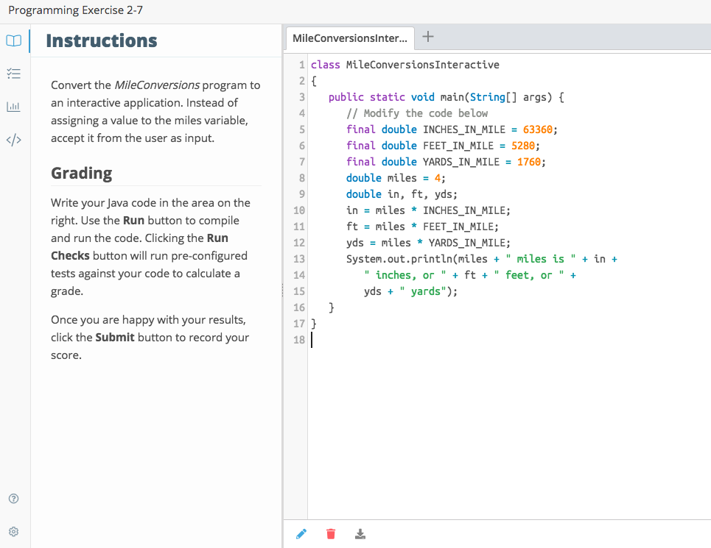Open the task checklist icon in sidebar
The width and height of the screenshot is (711, 548).
[x=13, y=74]
